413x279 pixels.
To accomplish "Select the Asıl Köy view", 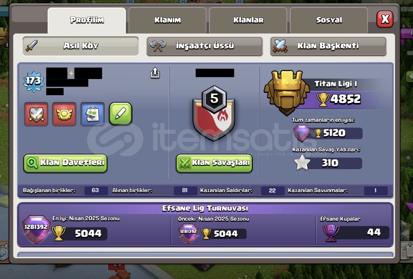I will pos(81,46).
